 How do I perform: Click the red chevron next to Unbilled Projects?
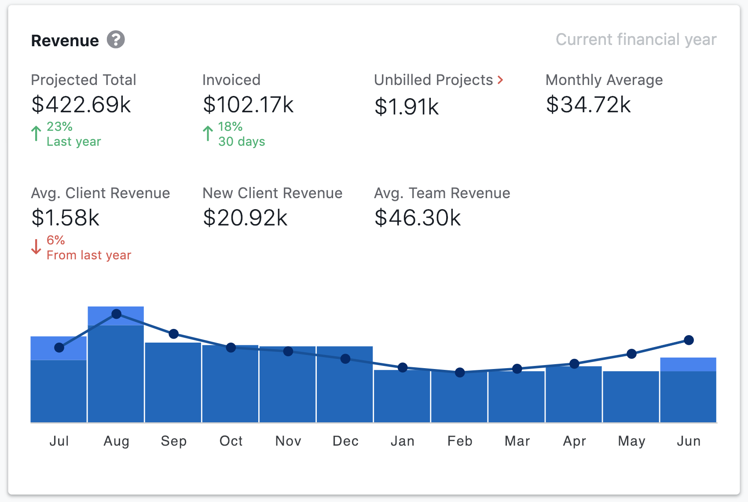(x=500, y=80)
